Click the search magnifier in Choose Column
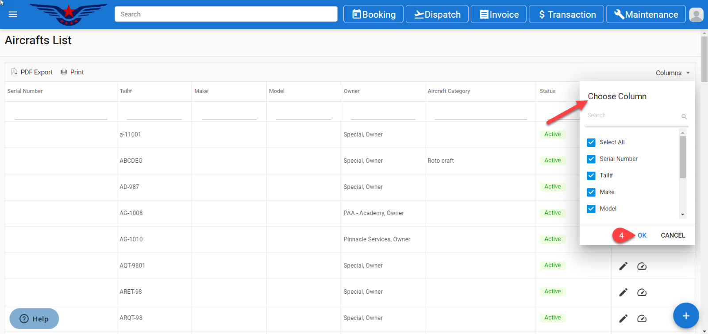 point(684,116)
